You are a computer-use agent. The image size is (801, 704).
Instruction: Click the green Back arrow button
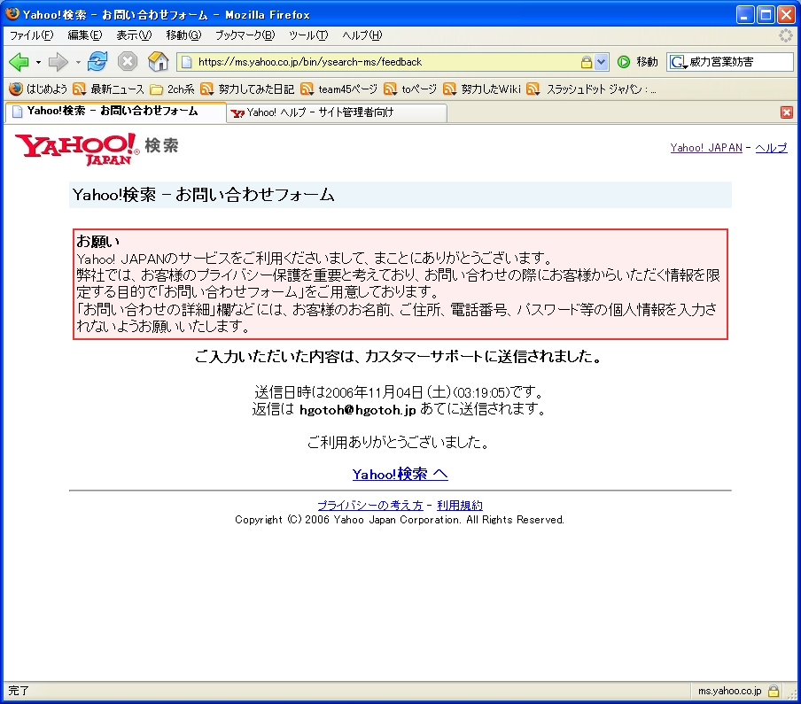[19, 62]
